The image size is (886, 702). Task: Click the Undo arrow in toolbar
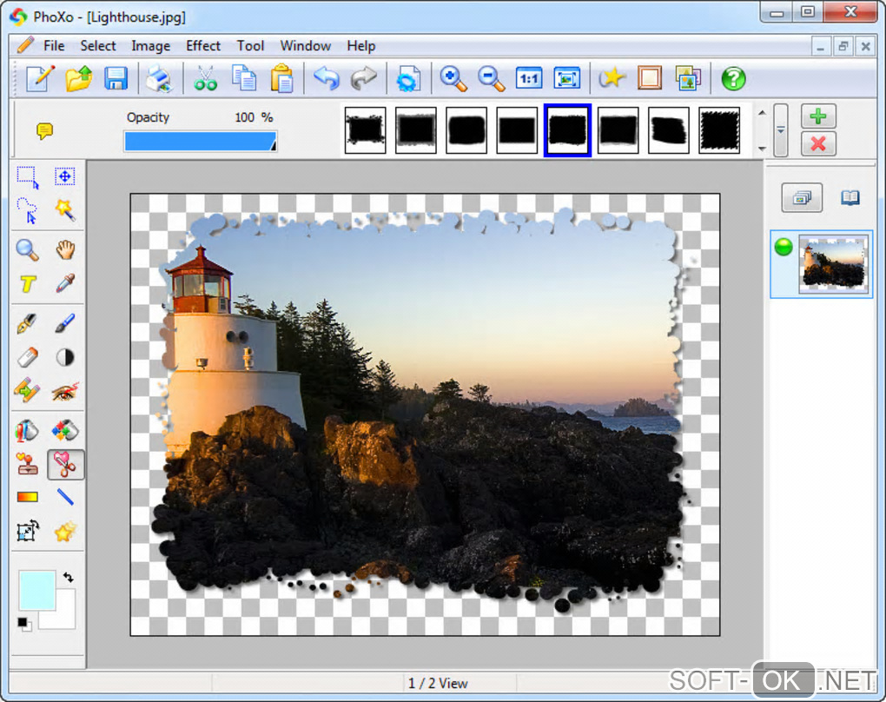pos(326,78)
